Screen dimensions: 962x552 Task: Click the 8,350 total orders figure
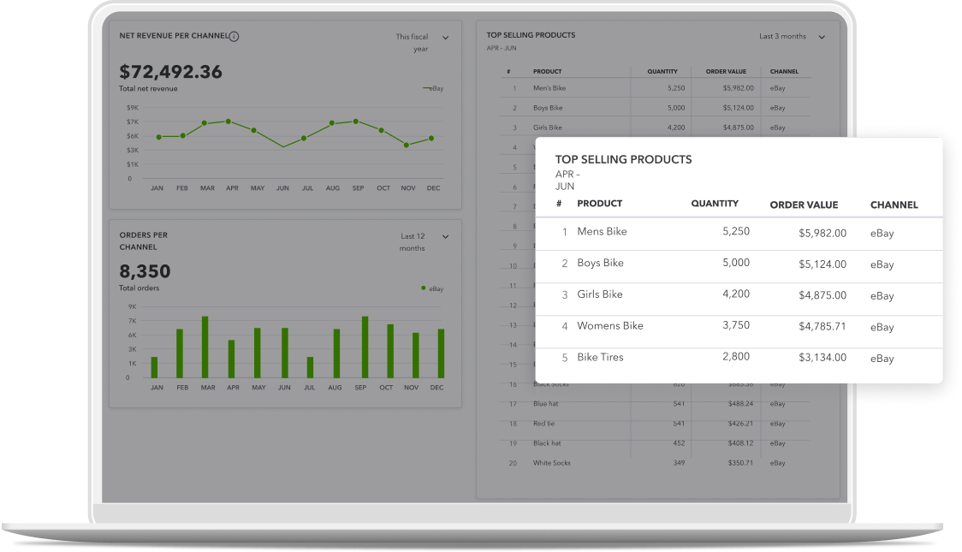click(145, 271)
